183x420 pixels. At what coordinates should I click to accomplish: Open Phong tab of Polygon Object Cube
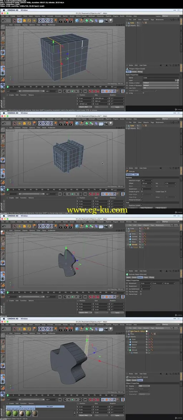pos(140,71)
